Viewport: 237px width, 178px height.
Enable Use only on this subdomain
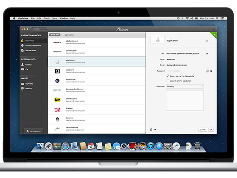(x=168, y=81)
